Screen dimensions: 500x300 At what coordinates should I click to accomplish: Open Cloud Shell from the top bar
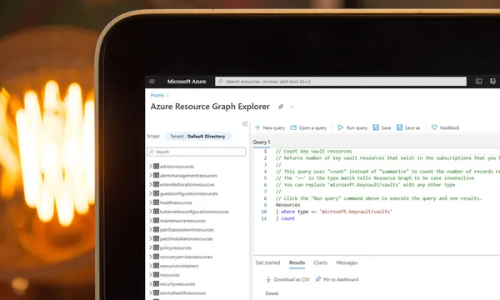(x=478, y=82)
